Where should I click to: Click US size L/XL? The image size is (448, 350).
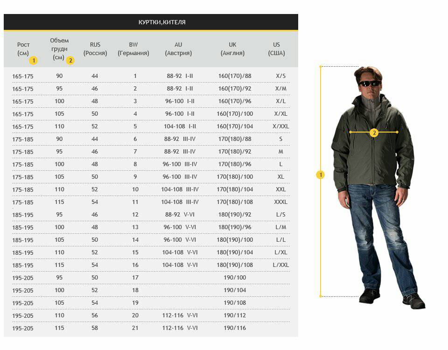[x=280, y=252]
